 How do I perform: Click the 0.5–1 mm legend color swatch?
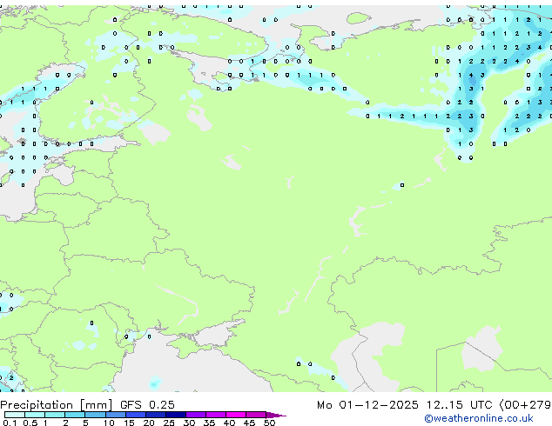pyautogui.click(x=35, y=415)
